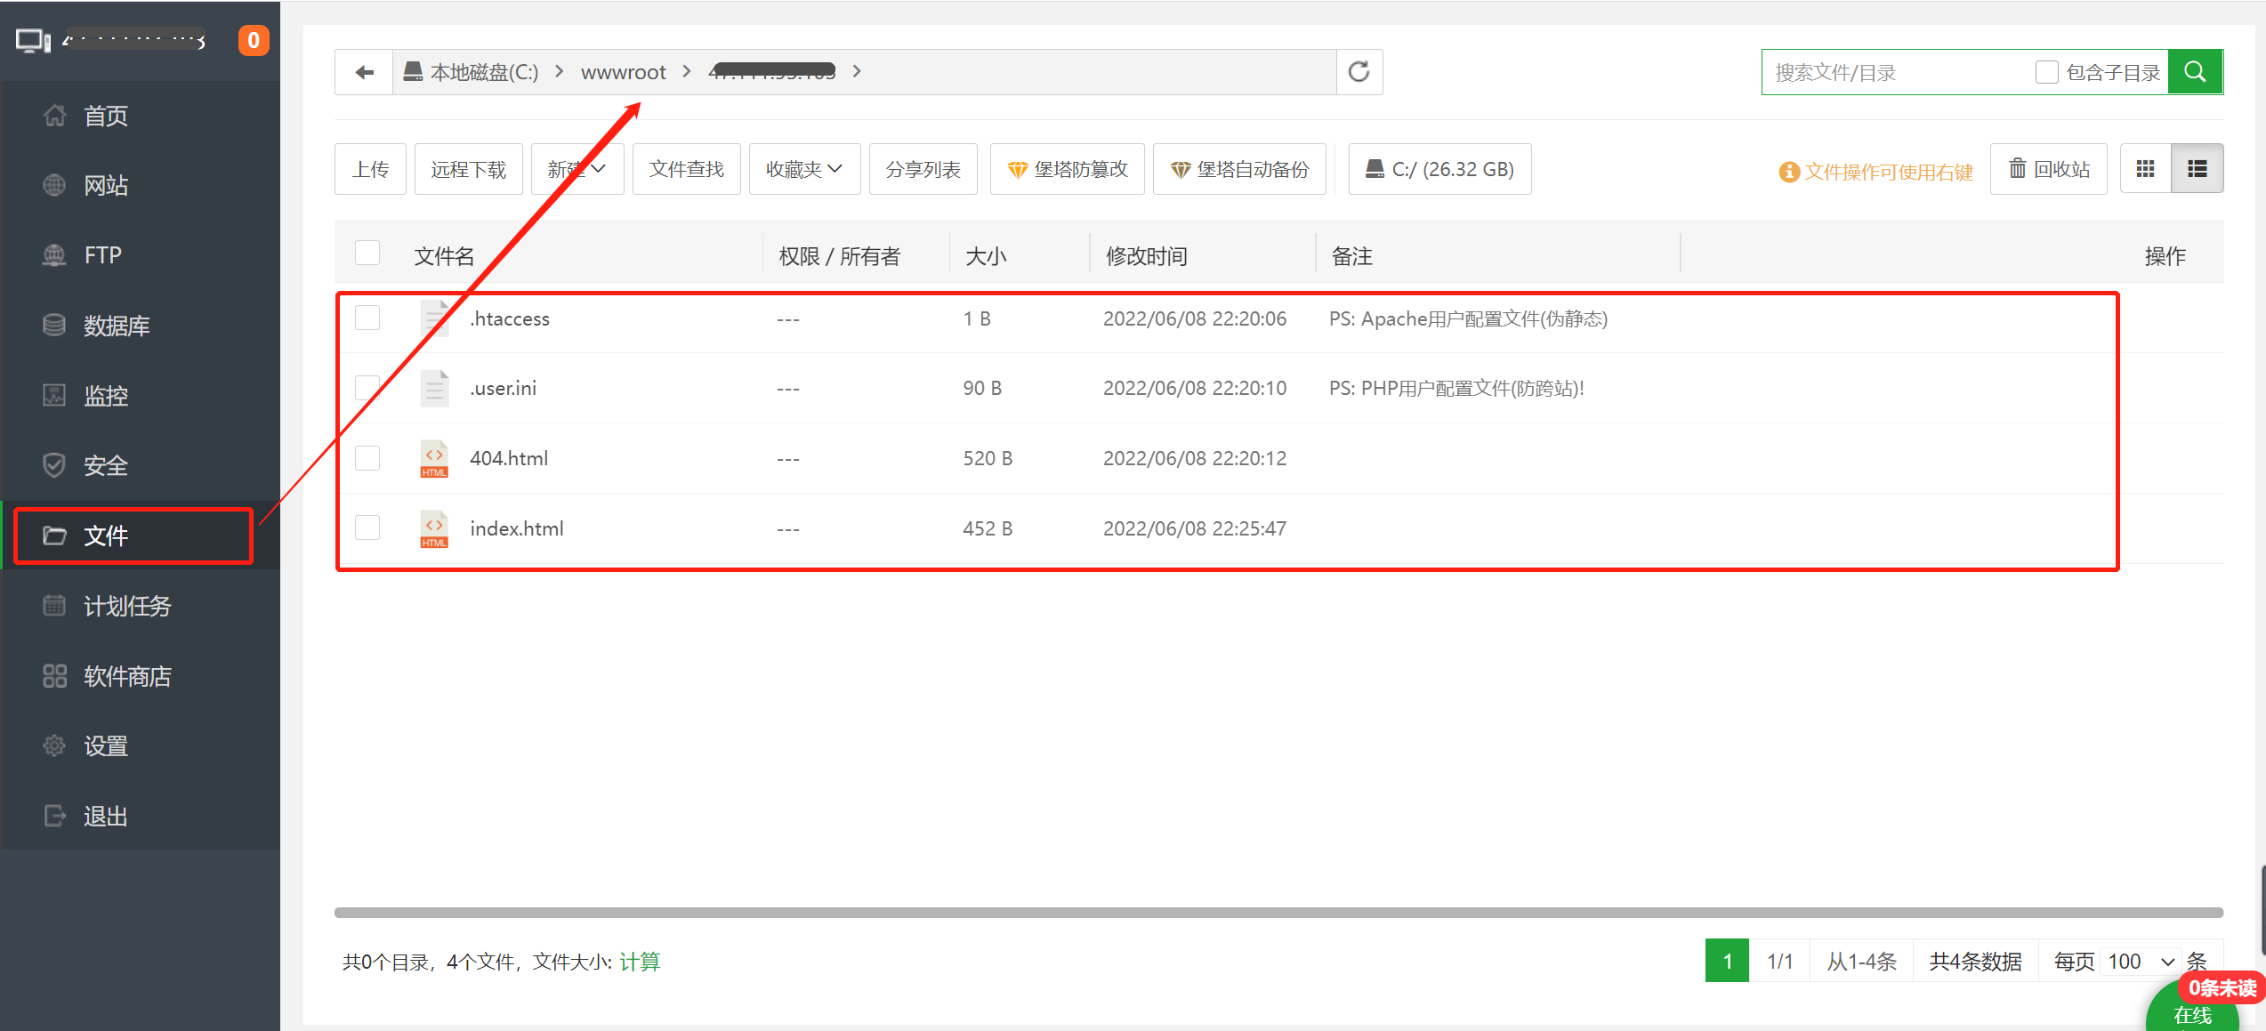
Task: Check the 404.html row checkbox
Action: pyautogui.click(x=367, y=458)
